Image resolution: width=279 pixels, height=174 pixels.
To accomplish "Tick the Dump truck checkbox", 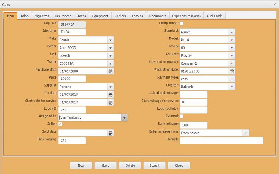I will 182,24.
